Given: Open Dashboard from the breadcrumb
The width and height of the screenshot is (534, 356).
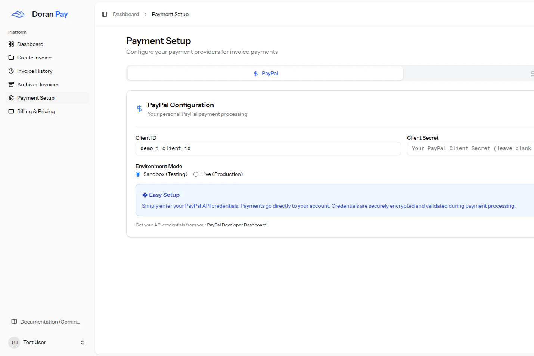Looking at the screenshot, I should point(125,14).
